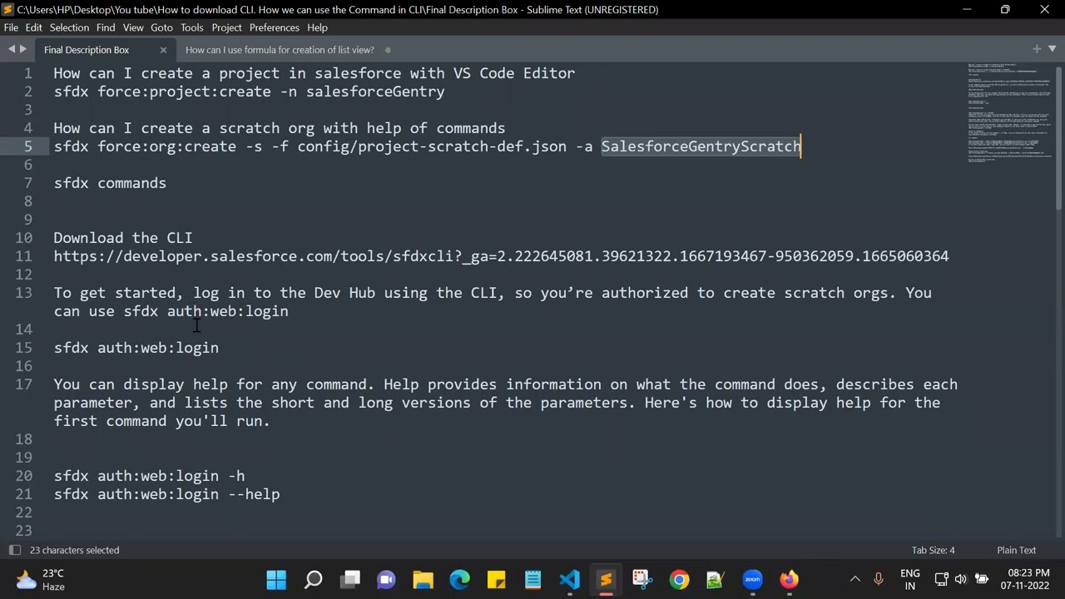The height and width of the screenshot is (599, 1065).
Task: Open the tab list dropdown arrow
Action: [1052, 49]
